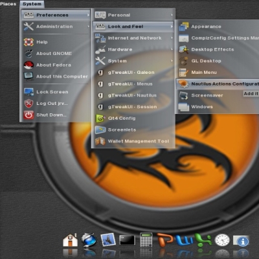
Task: Click the Wallet Management Tool icon
Action: pos(100,141)
